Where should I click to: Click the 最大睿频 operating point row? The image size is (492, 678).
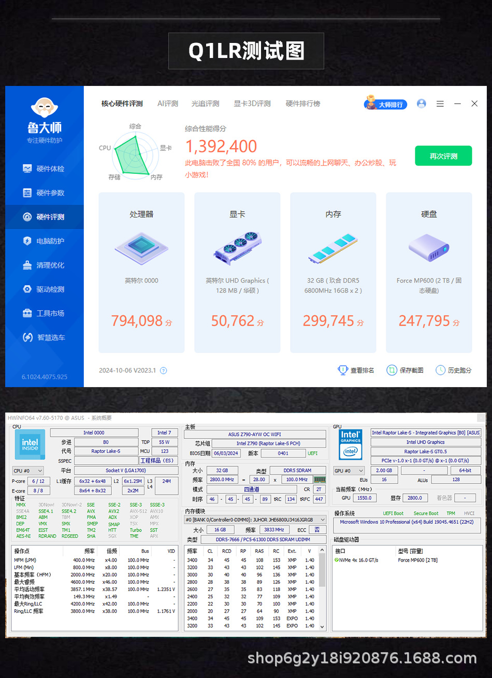pyautogui.click(x=95, y=582)
